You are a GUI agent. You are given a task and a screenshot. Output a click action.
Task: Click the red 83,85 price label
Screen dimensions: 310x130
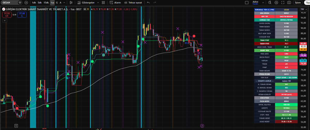[303, 43]
